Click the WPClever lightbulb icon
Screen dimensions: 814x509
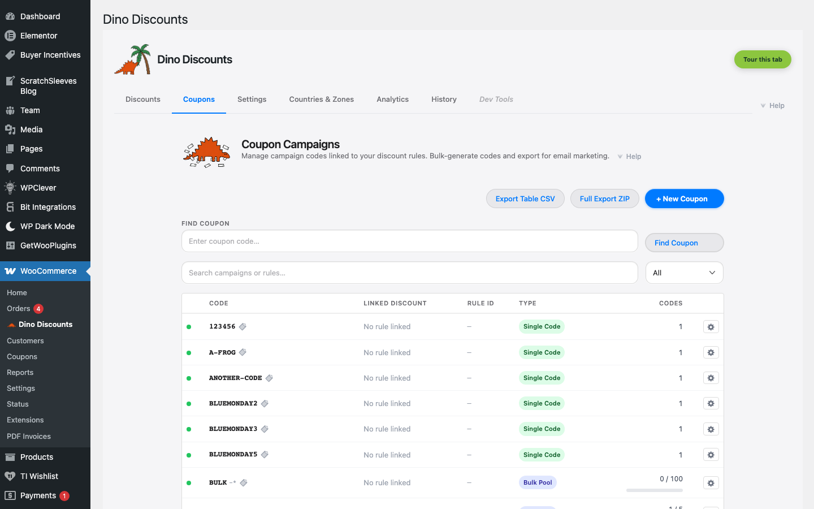(10, 188)
